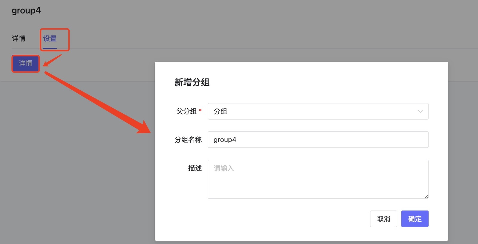Click the 请输入 placeholder in the description box
The image size is (478, 244).
(223, 168)
